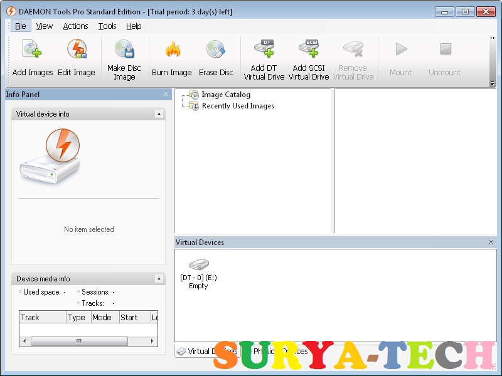This screenshot has height=376, width=502.
Task: Click the track list scroll right arrow
Action: (x=152, y=341)
